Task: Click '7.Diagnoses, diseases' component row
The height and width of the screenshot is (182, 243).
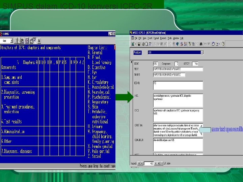Action: (17, 151)
